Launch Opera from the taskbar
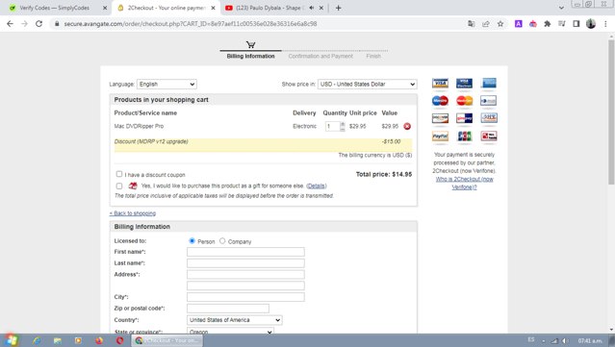The height and width of the screenshot is (347, 615). [119, 340]
